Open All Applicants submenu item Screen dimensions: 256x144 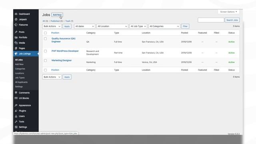click(21, 82)
